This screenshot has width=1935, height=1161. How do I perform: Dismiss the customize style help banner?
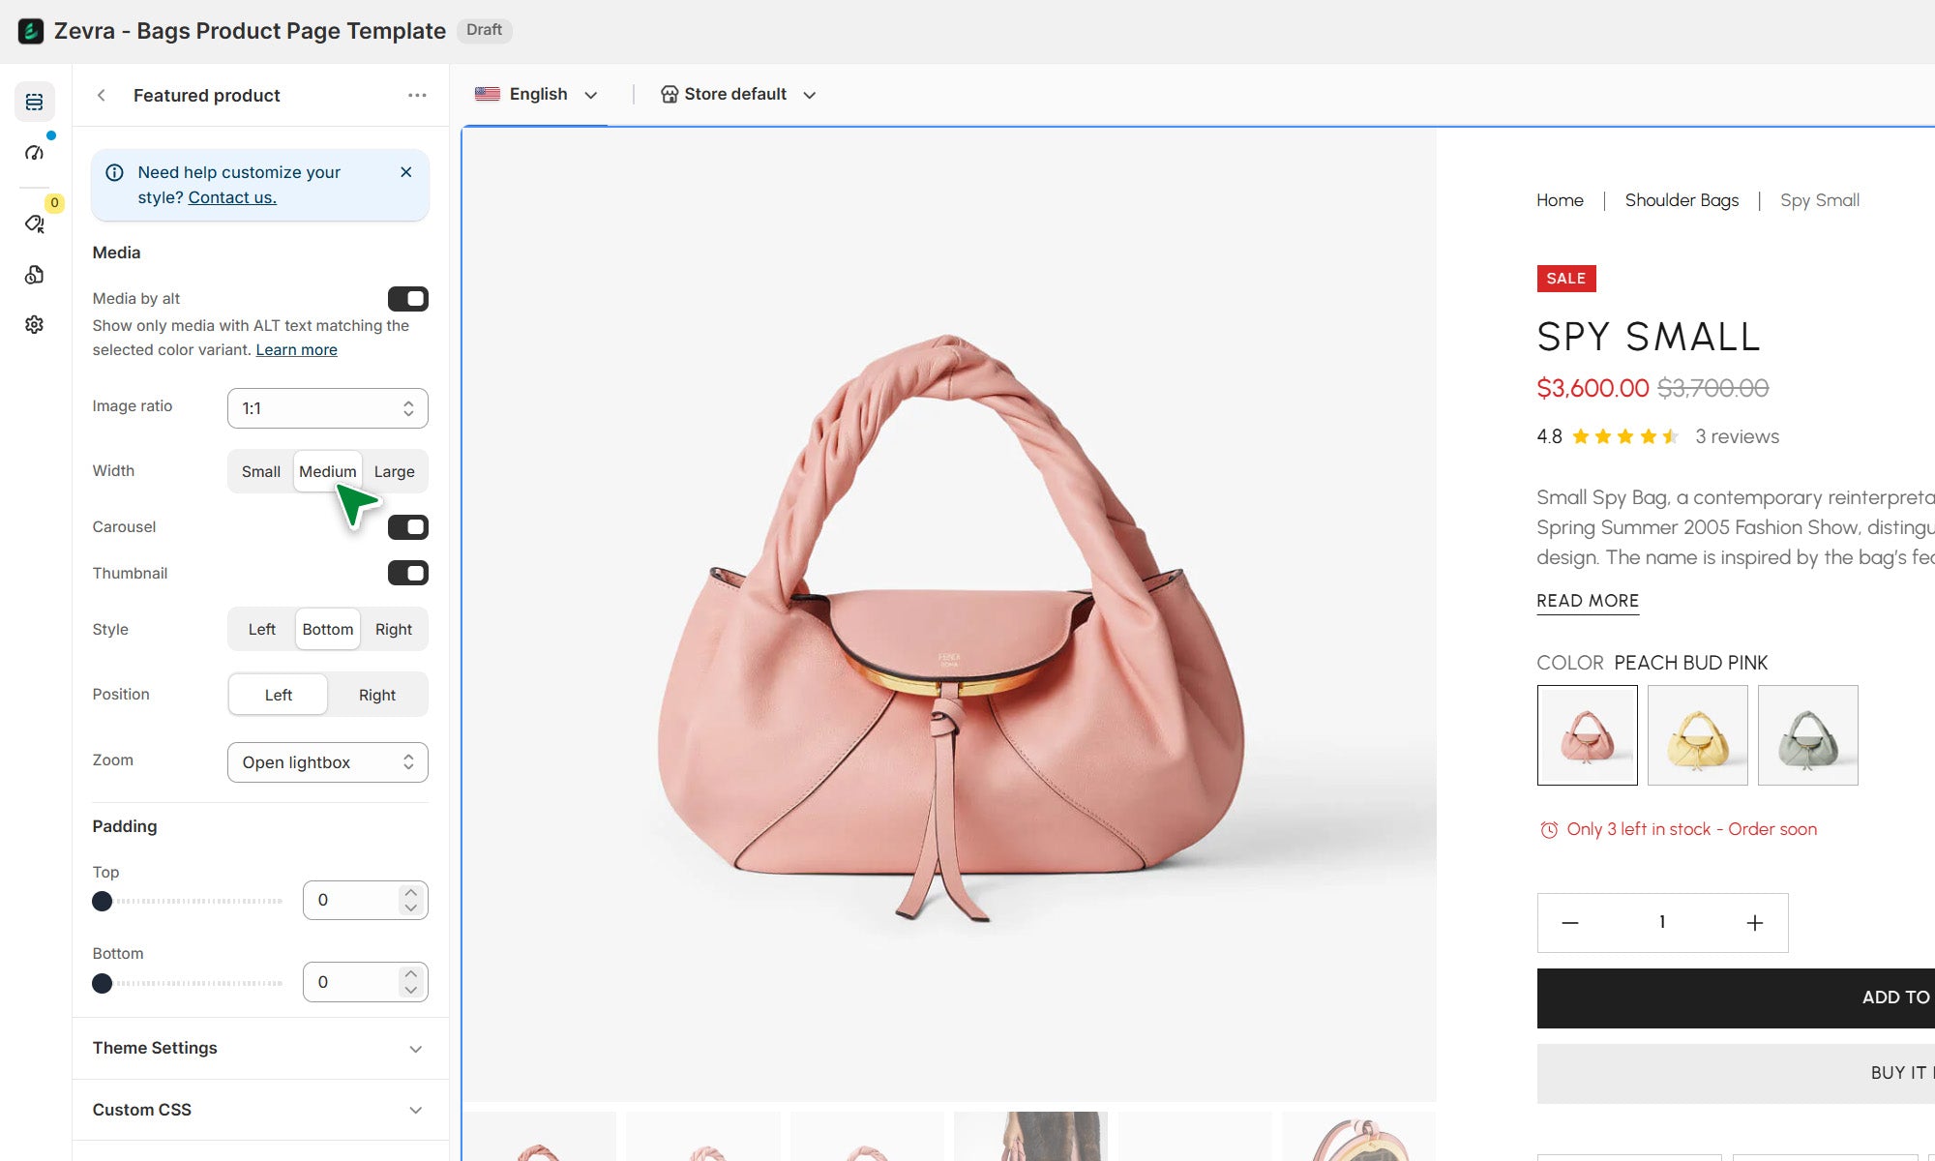(x=406, y=172)
